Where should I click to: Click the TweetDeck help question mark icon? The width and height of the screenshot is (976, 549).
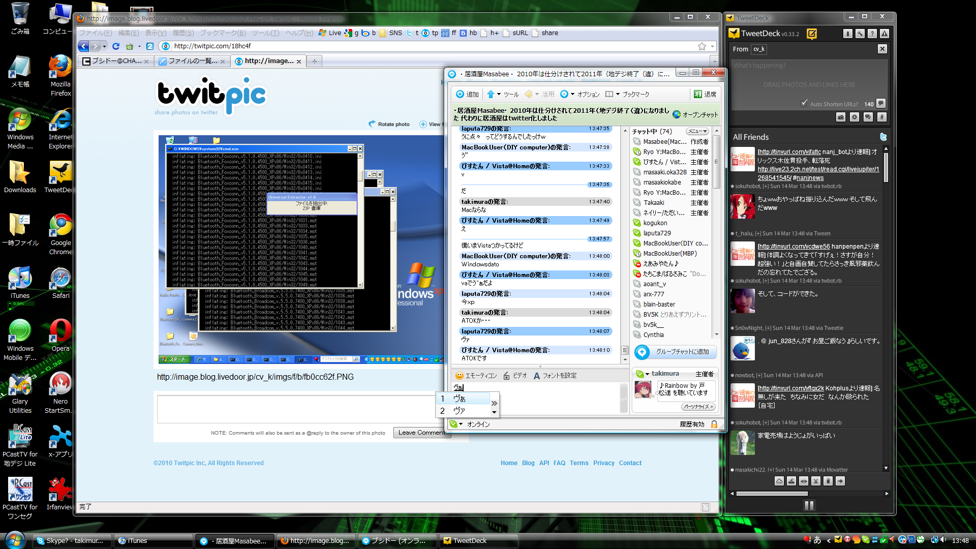(x=872, y=34)
